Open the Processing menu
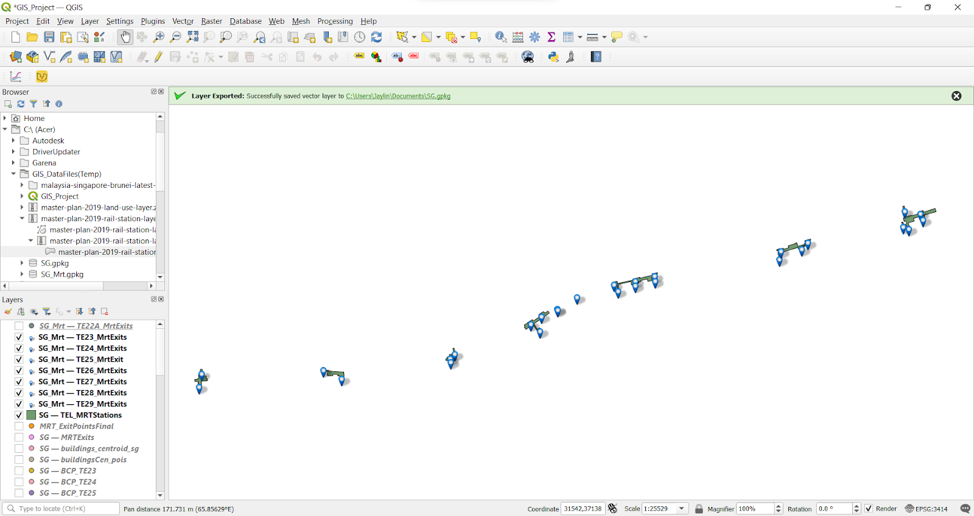 335,21
